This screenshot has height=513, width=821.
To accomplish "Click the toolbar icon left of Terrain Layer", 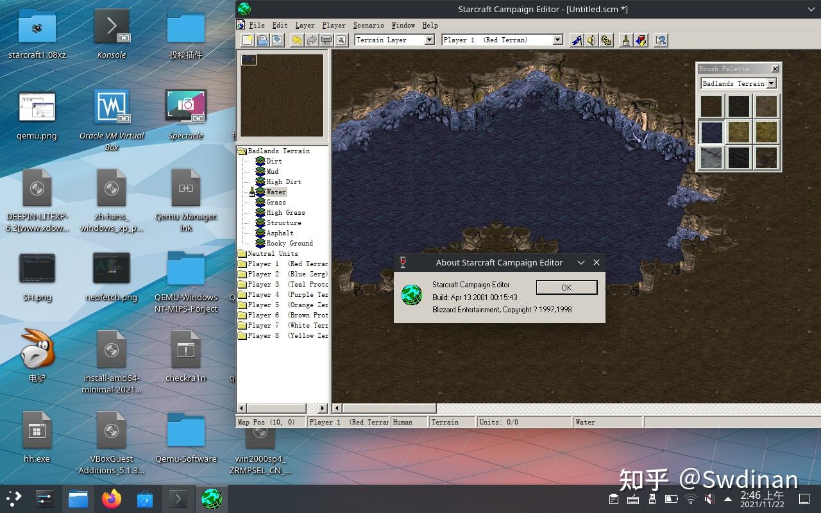I will pos(341,40).
